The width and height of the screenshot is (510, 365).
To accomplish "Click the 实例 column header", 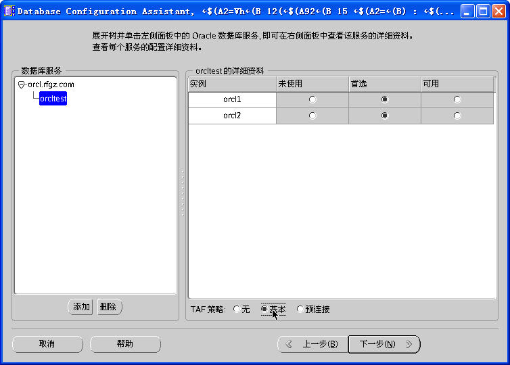I will pyautogui.click(x=232, y=84).
